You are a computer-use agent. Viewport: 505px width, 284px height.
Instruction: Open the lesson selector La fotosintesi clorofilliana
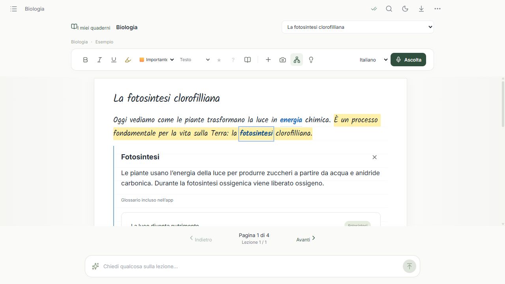coord(358,27)
